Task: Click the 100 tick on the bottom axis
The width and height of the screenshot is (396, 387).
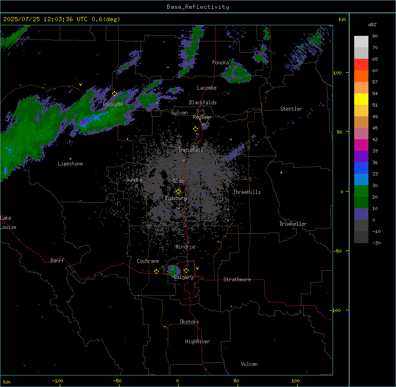Action: tap(295, 381)
